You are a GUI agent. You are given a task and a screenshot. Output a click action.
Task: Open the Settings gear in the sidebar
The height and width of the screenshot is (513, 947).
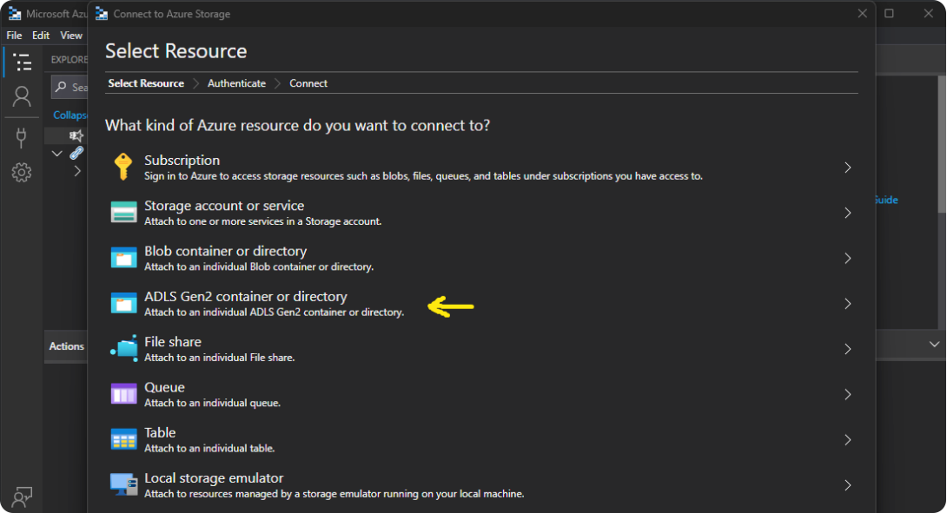(22, 173)
